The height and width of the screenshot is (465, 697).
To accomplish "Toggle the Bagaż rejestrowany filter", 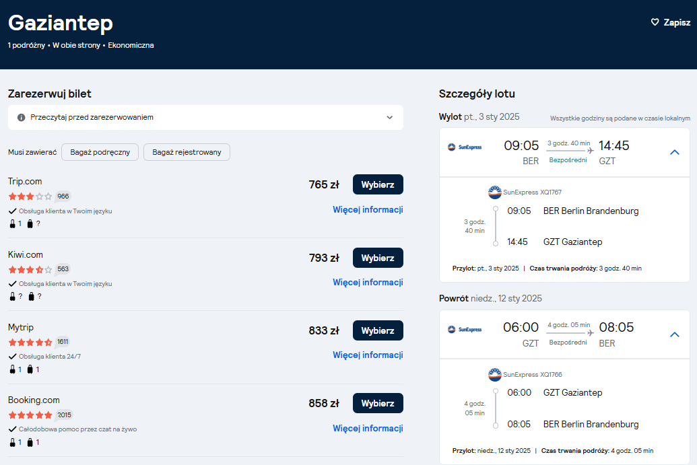I will pyautogui.click(x=187, y=152).
